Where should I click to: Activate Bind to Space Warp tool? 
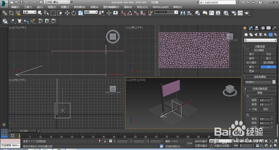[x=18, y=13]
